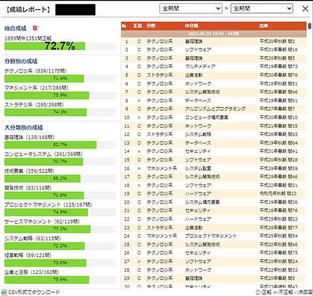Click サービスマネジメント 77.3% progress bar
This screenshot has height=296, width=313.
pyautogui.click(x=60, y=229)
